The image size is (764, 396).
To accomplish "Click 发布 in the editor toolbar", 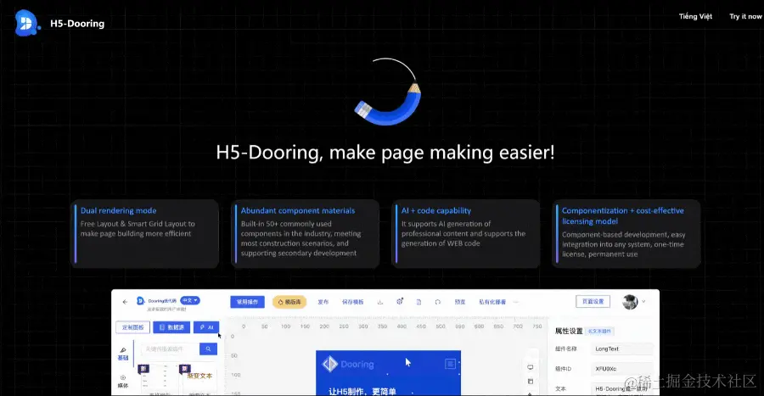I will [x=323, y=302].
